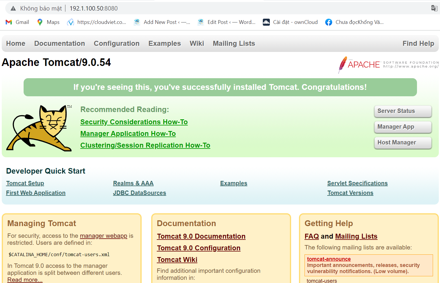440x283 pixels.
Task: Click the Gmail bookmark label
Action: [x=22, y=22]
